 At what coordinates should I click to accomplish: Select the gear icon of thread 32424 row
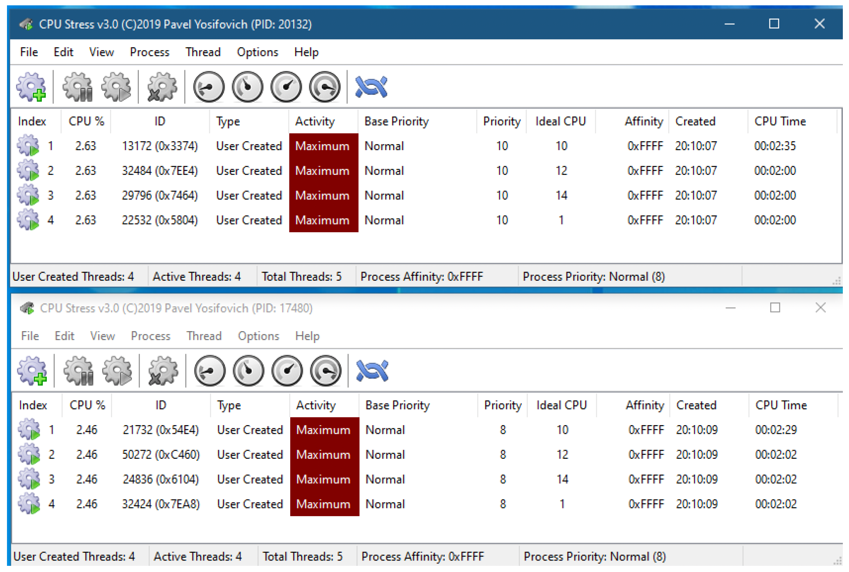tap(29, 503)
